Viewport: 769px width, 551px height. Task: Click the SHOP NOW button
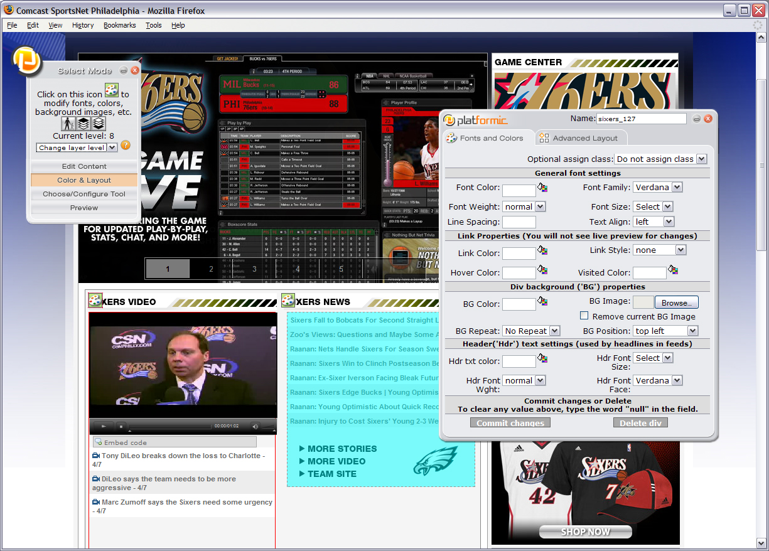pos(585,532)
